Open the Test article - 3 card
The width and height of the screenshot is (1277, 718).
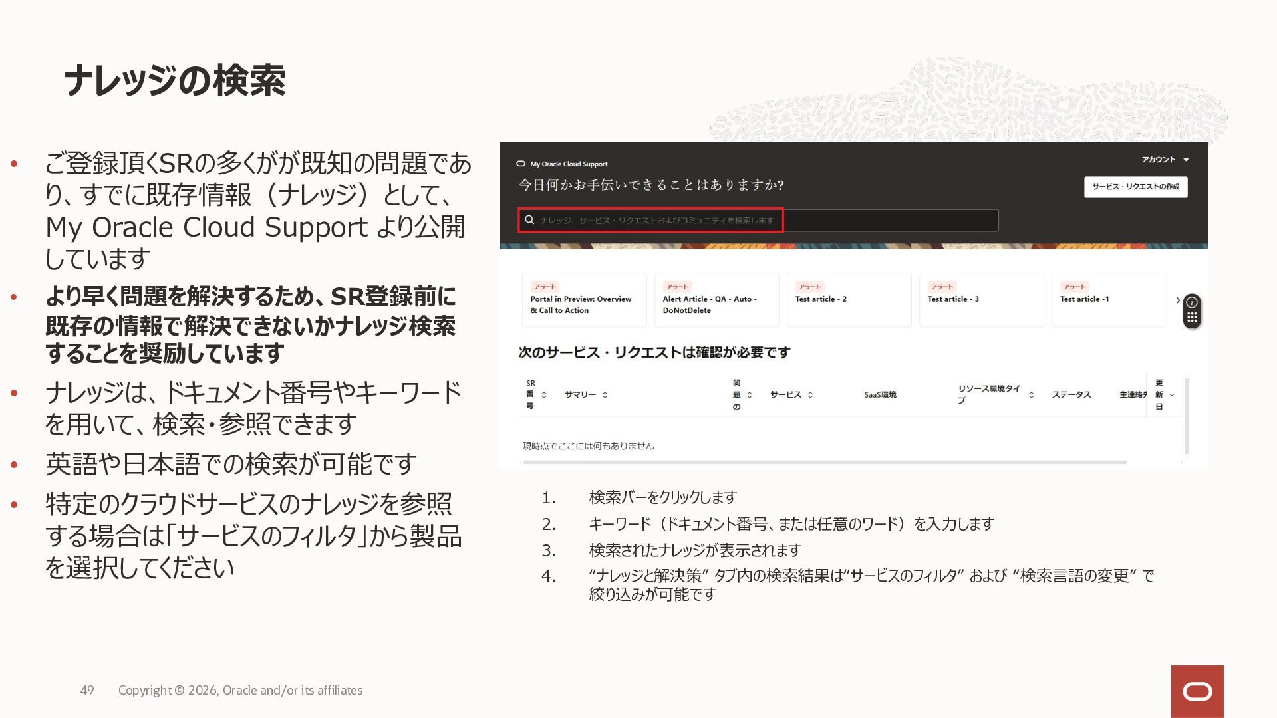[x=981, y=300]
